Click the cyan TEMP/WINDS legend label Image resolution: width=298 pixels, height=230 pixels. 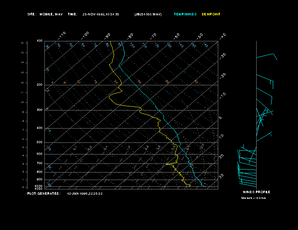pyautogui.click(x=185, y=14)
